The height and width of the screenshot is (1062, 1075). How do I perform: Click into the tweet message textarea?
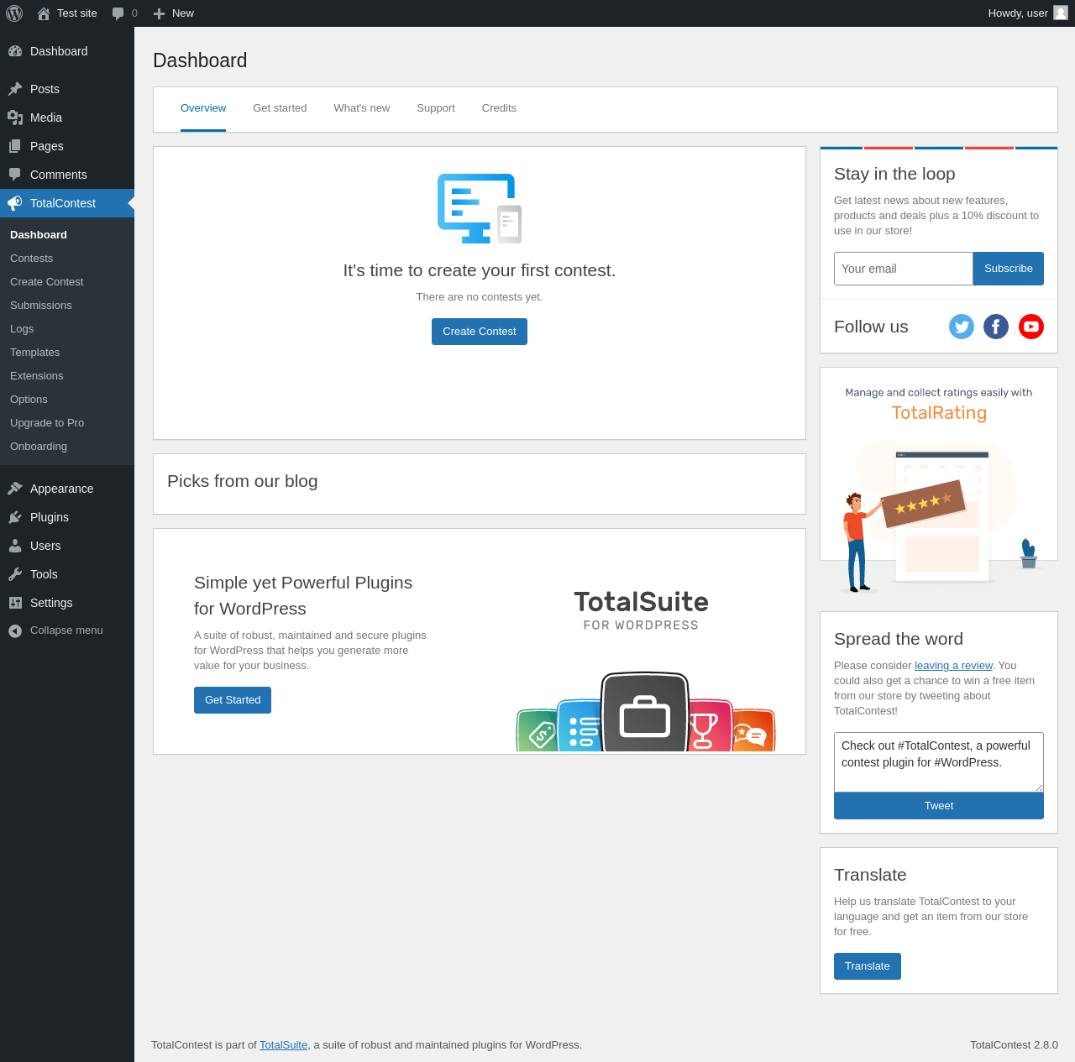click(939, 762)
